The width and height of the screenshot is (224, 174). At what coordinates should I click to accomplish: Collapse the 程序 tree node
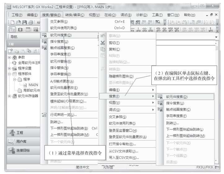[15, 79]
